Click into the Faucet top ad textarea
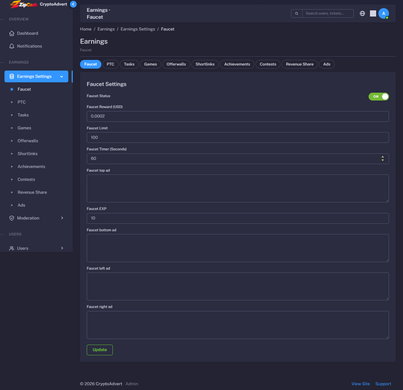The height and width of the screenshot is (390, 403). [238, 188]
